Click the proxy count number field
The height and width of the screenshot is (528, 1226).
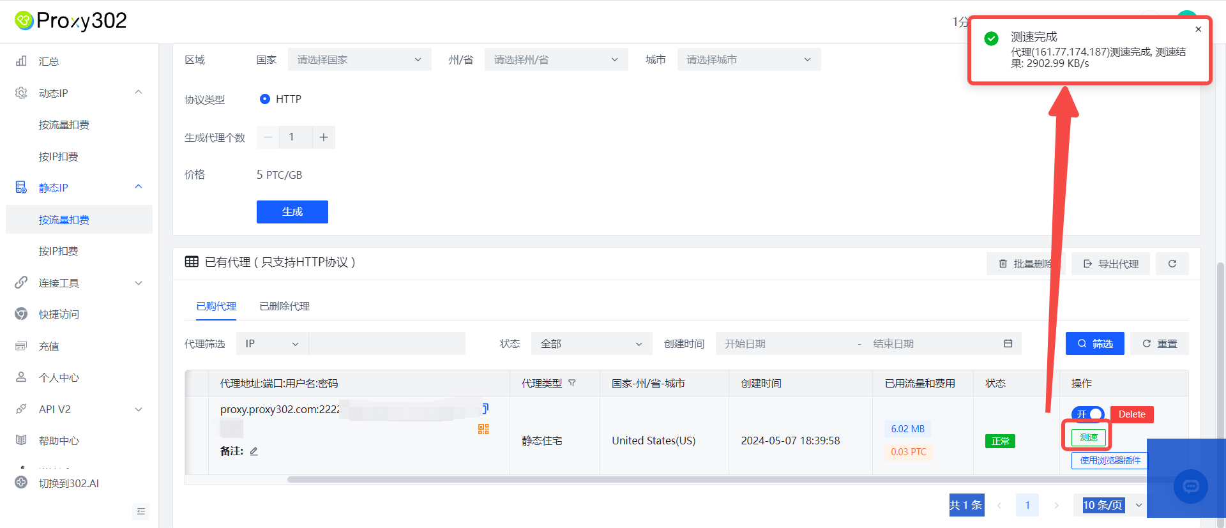[296, 137]
